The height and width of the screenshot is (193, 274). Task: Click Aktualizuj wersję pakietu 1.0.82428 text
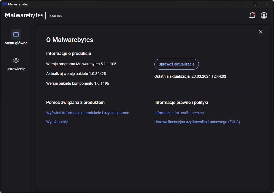pos(76,74)
